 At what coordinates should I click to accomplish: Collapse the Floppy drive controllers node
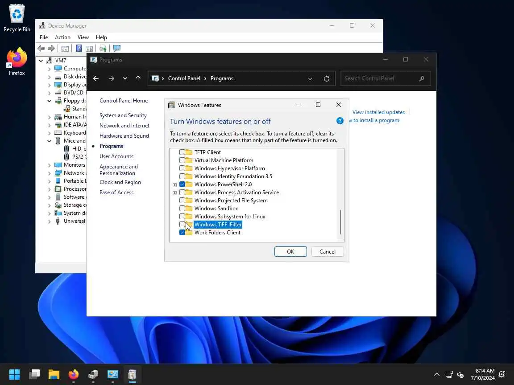(x=50, y=101)
